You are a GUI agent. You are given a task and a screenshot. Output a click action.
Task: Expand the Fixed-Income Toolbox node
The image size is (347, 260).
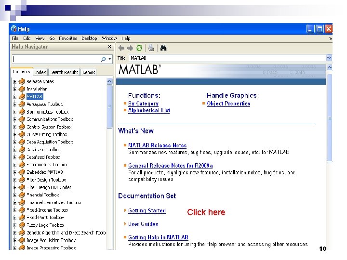coord(14,210)
